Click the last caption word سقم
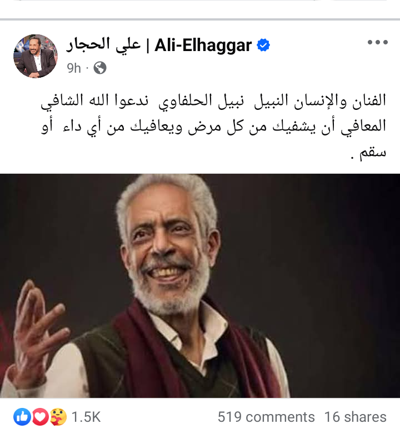 373,153
